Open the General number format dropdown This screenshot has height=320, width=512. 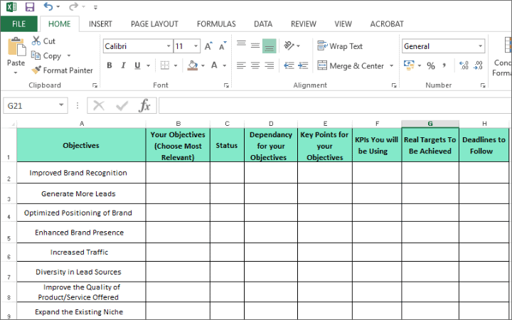point(481,46)
